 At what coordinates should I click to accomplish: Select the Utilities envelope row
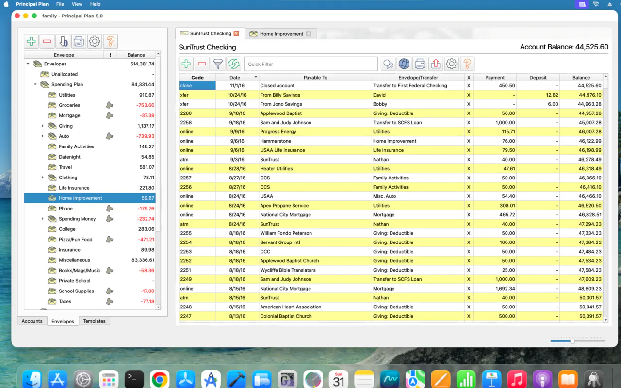90,95
